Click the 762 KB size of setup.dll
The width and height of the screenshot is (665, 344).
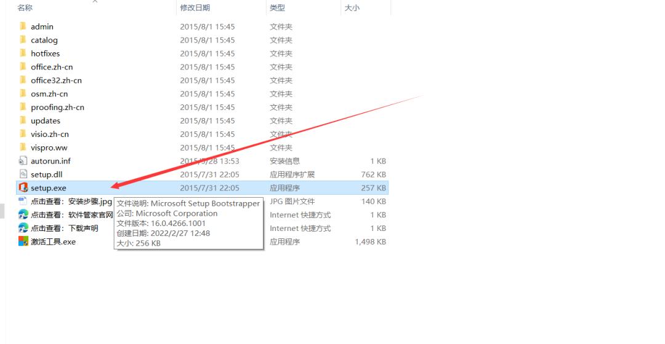click(x=373, y=174)
